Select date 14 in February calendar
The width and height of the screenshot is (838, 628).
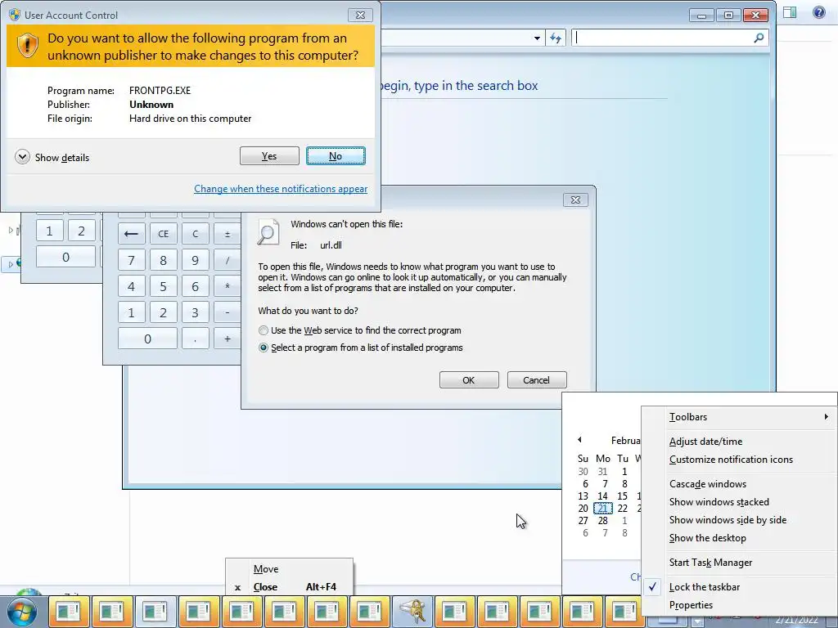tap(603, 496)
